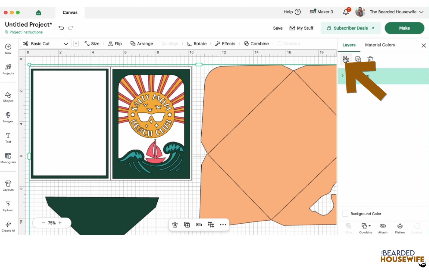Open the Arrange menu

click(142, 44)
